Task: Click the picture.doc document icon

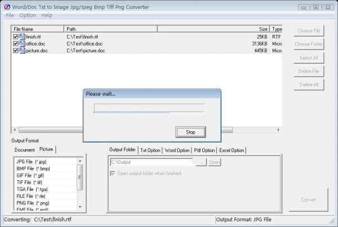Action: [x=22, y=51]
